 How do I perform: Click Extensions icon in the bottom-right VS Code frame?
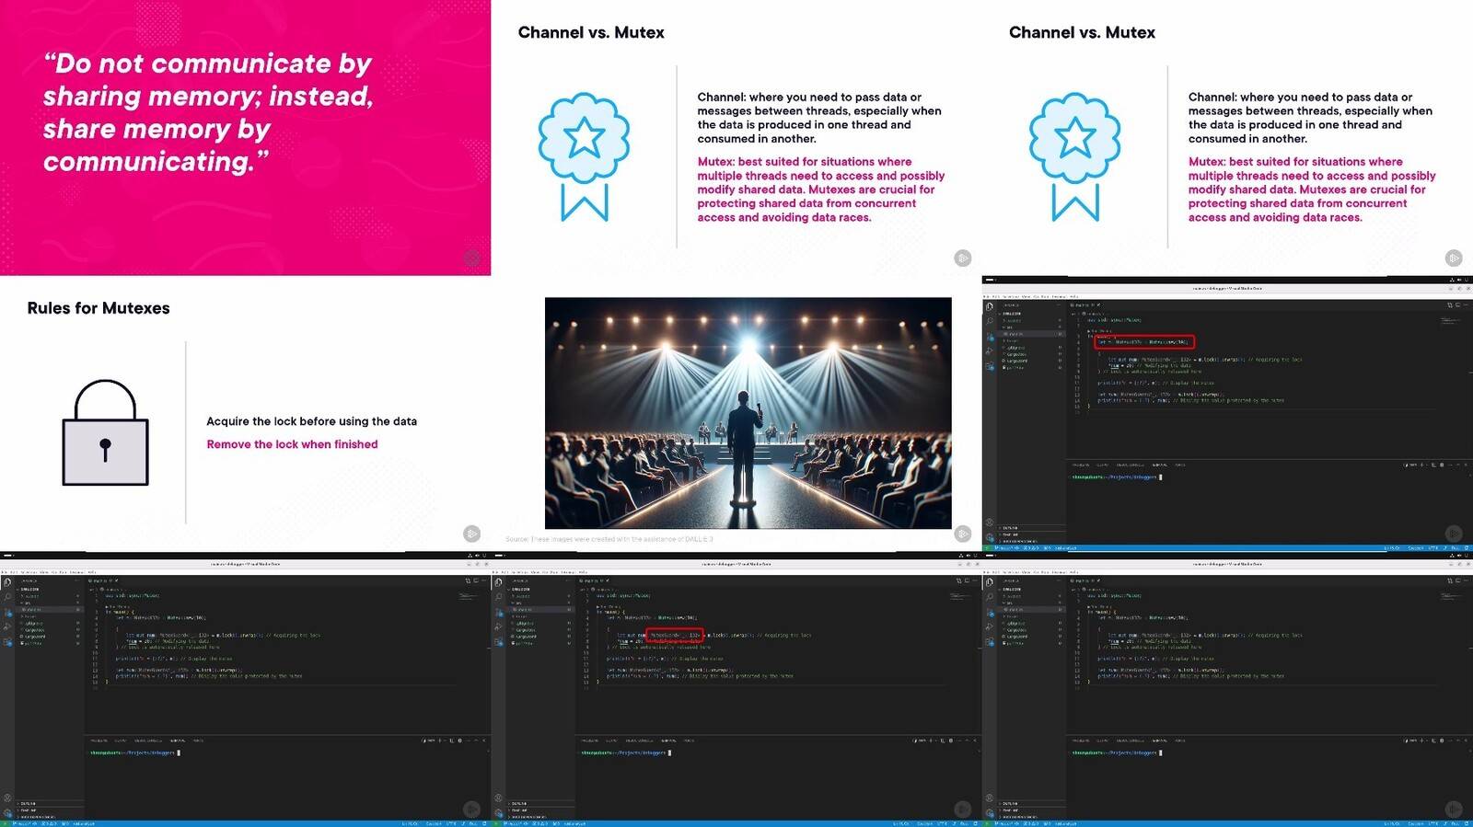point(990,642)
